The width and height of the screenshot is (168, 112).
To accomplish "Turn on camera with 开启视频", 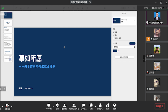I will [7, 106].
